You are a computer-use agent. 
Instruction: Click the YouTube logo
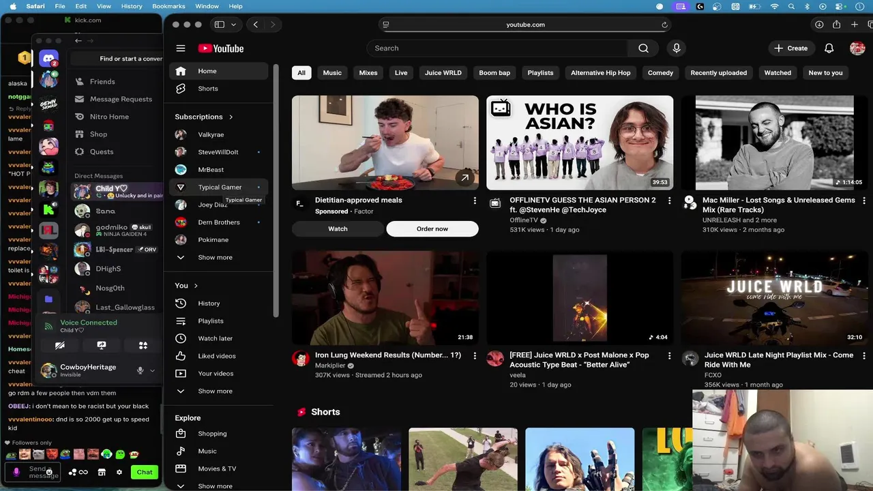click(x=221, y=48)
